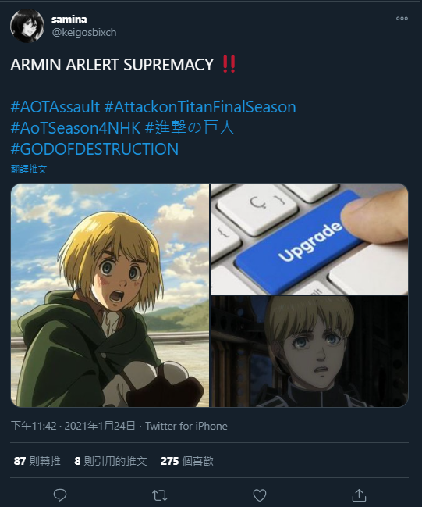Open samina's profile avatar picture
The image size is (422, 507).
27,26
